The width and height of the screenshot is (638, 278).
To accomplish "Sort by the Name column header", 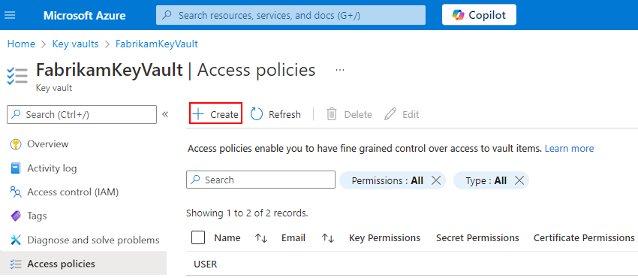I will pos(227,237).
